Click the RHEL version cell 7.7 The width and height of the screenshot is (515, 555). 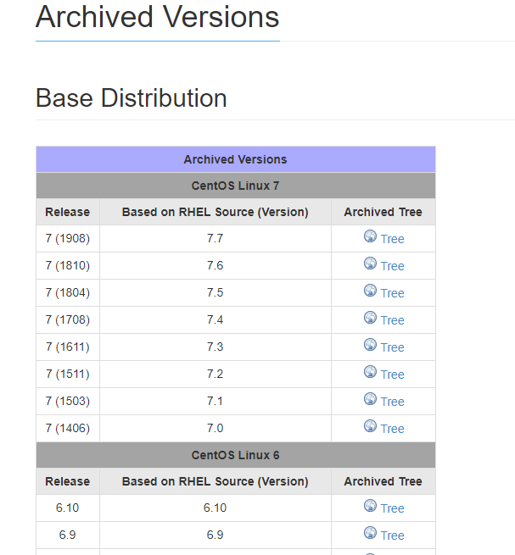(216, 239)
